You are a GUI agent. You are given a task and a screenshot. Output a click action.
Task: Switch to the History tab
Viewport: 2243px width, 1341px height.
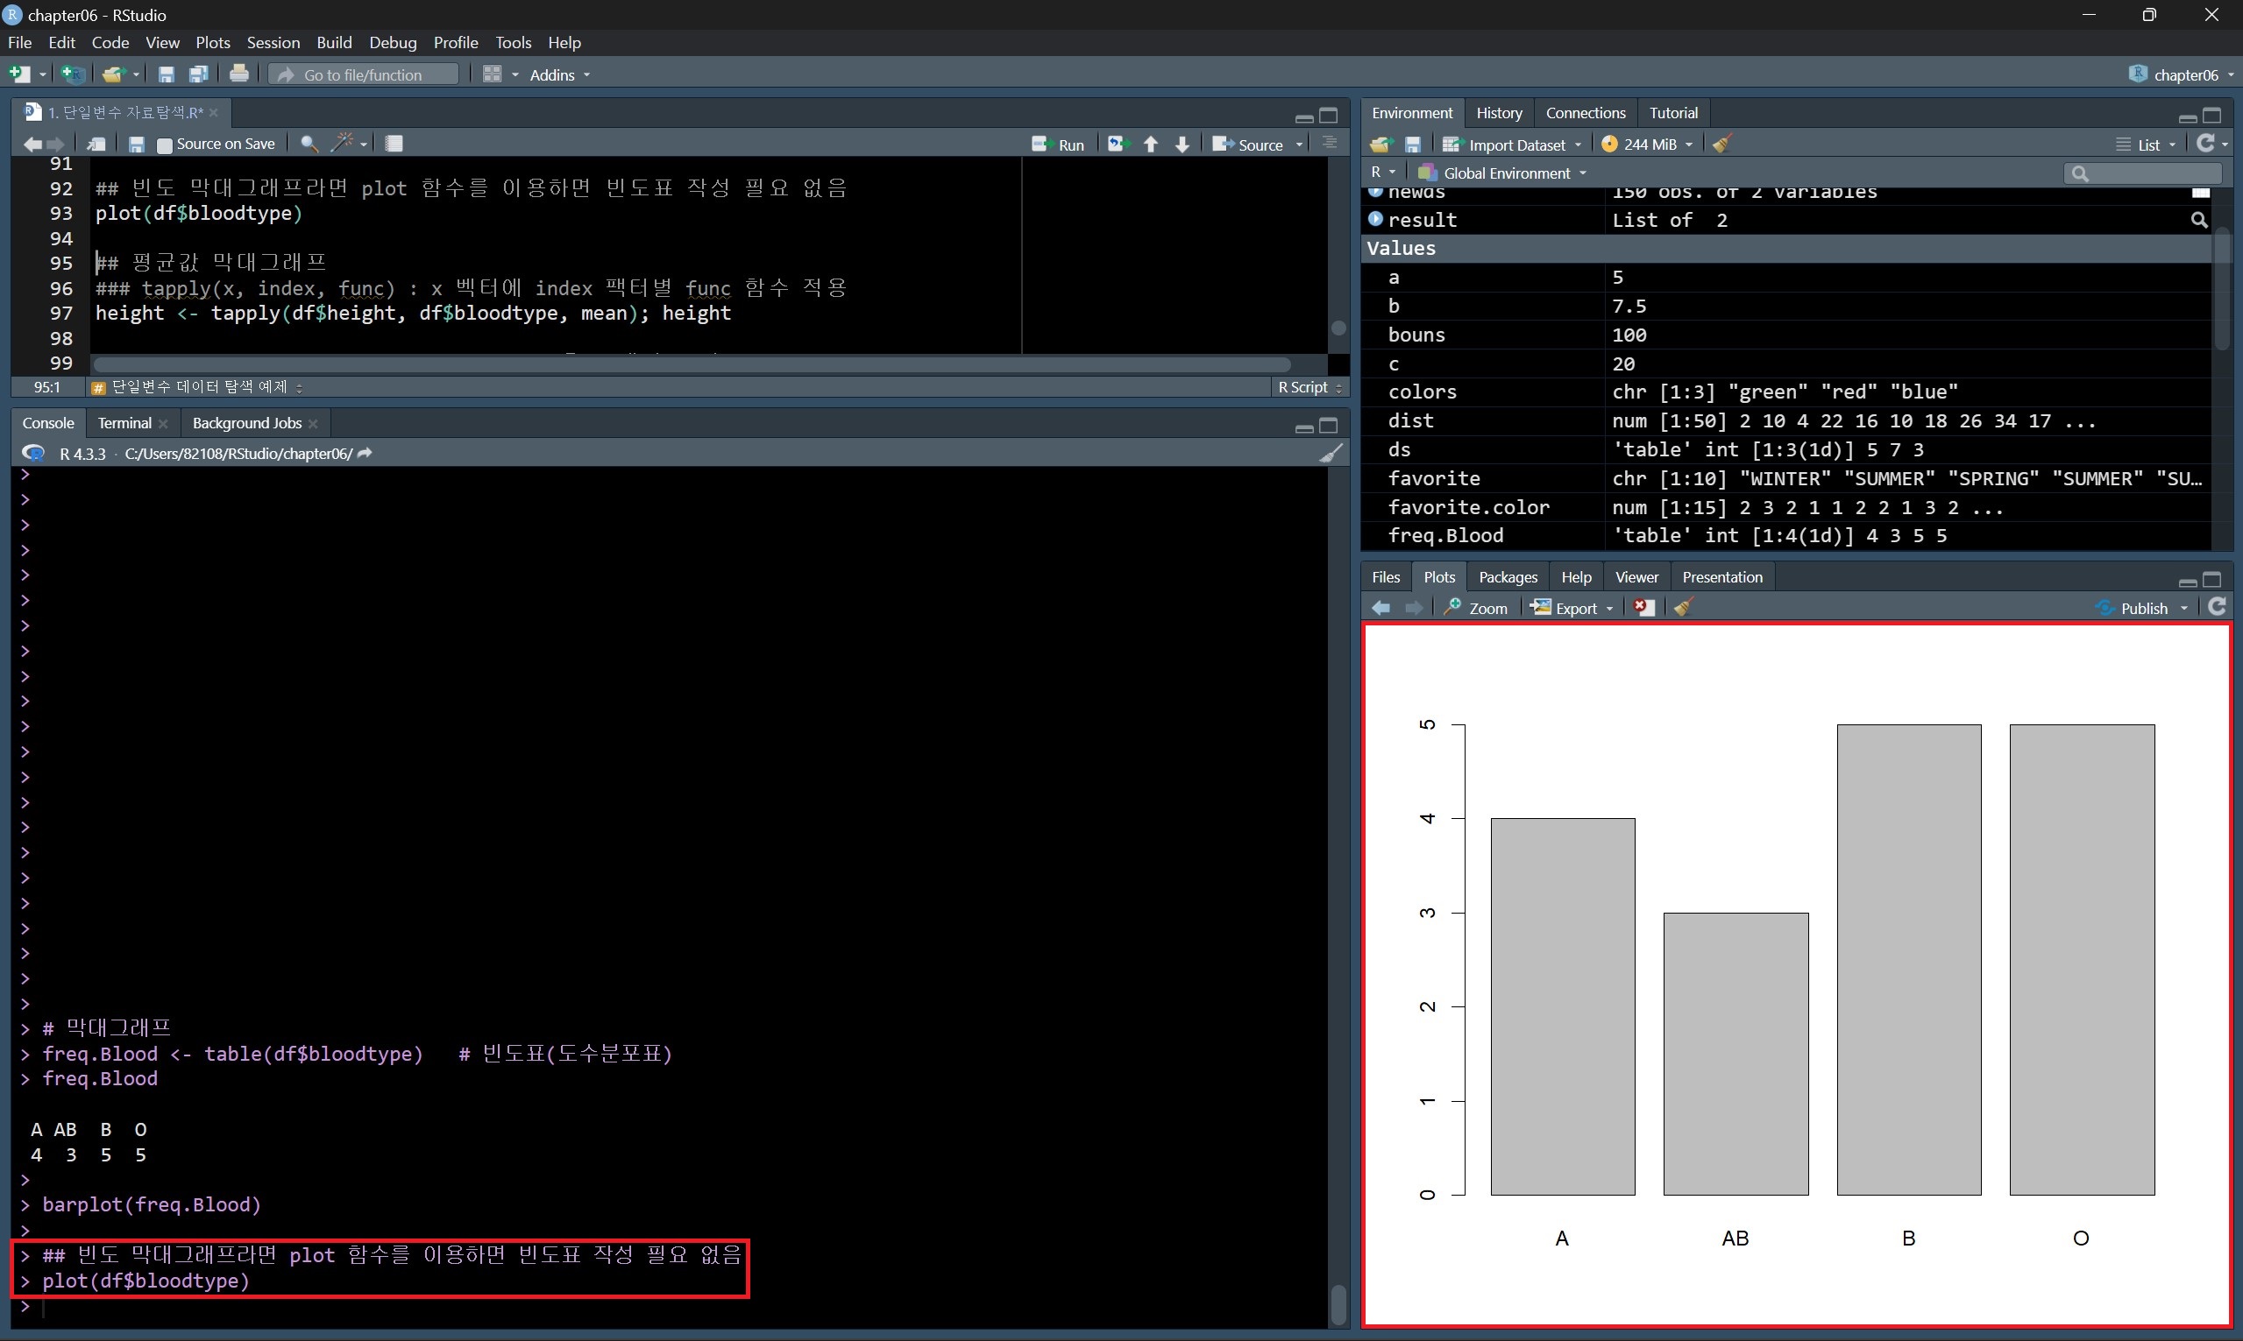point(1499,113)
